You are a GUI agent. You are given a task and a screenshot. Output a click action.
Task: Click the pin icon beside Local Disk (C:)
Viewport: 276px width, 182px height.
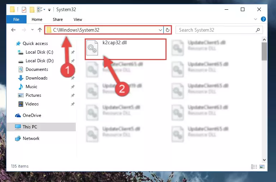(73, 52)
